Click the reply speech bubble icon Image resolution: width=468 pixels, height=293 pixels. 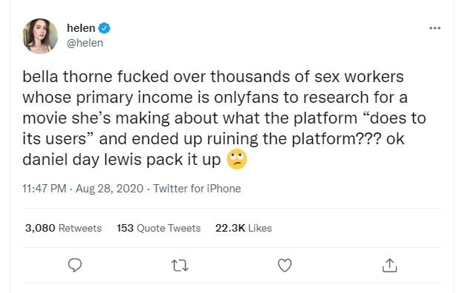click(75, 265)
